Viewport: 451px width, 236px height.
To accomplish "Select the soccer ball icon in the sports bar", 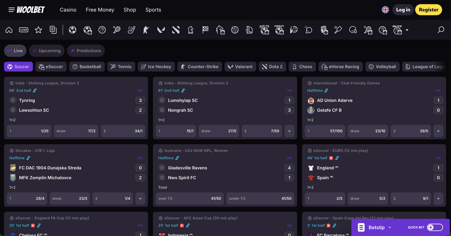I will click(73, 30).
